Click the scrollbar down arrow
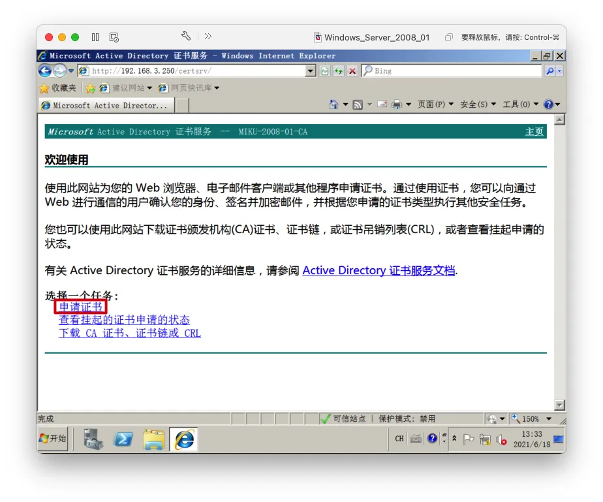 click(x=559, y=405)
